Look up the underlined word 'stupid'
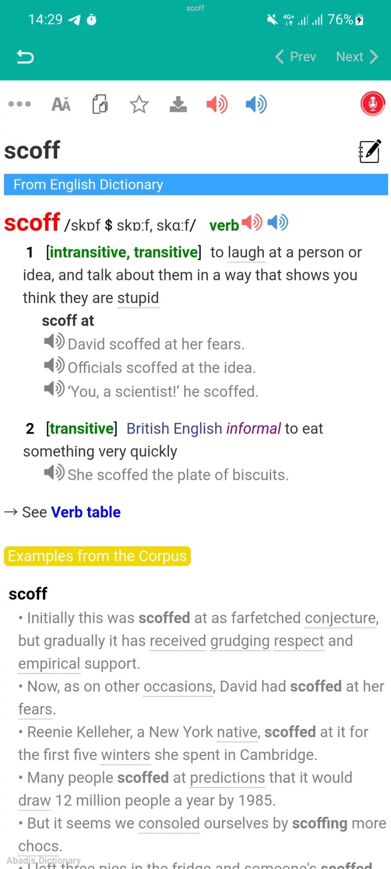Screen dimensions: 391x869 coord(138,298)
